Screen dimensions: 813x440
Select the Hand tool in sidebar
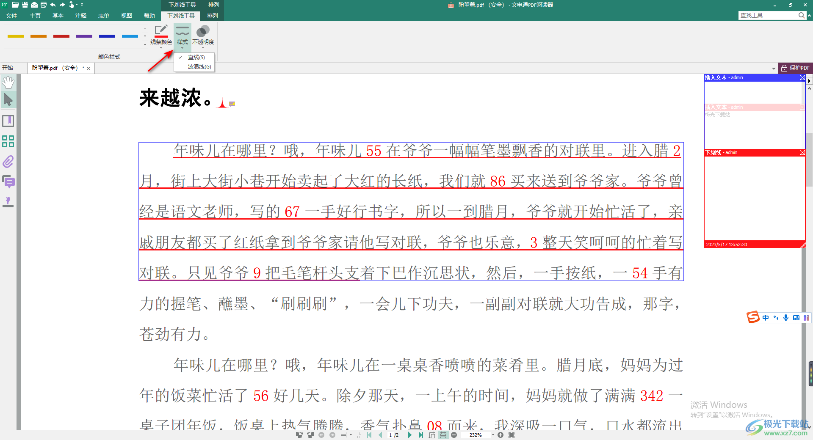point(8,82)
